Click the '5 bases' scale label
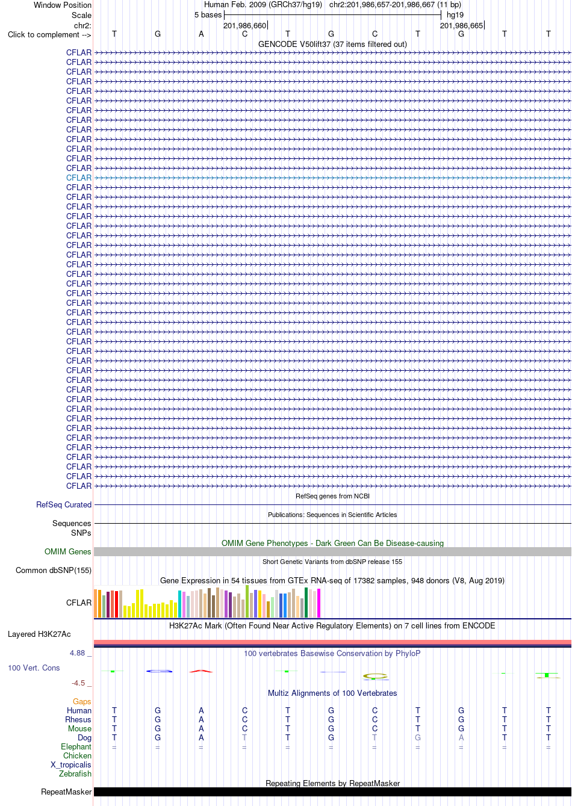 pos(208,15)
